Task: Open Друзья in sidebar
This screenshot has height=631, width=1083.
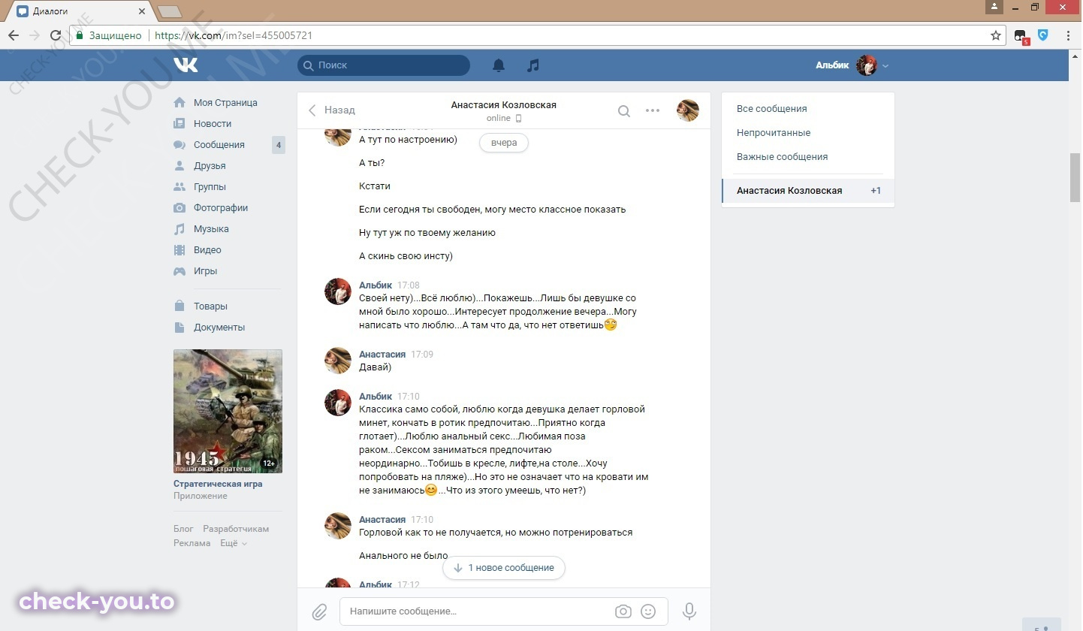Action: coord(210,166)
